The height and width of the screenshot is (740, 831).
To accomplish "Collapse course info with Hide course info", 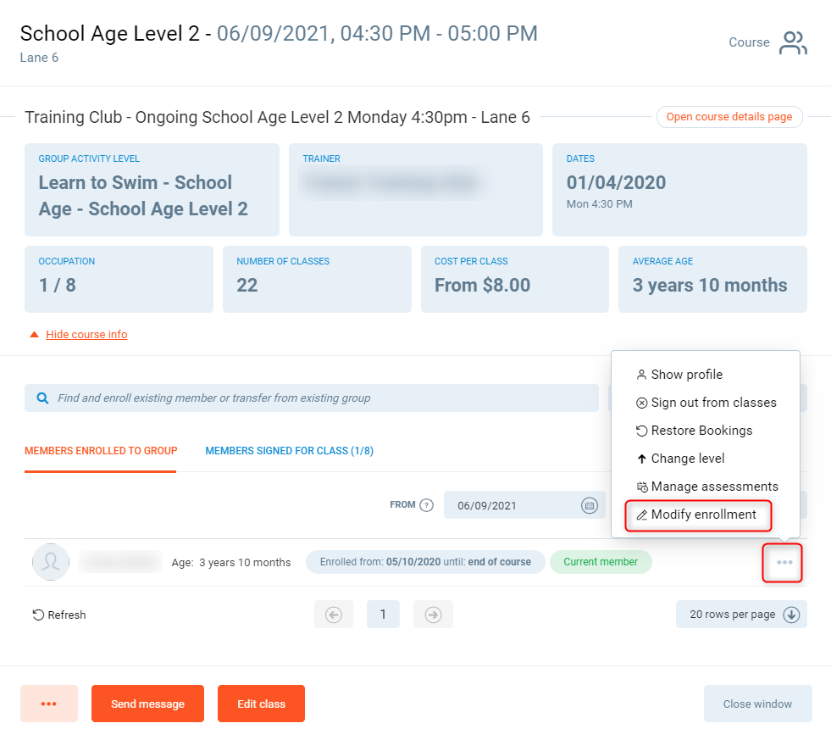I will click(86, 335).
